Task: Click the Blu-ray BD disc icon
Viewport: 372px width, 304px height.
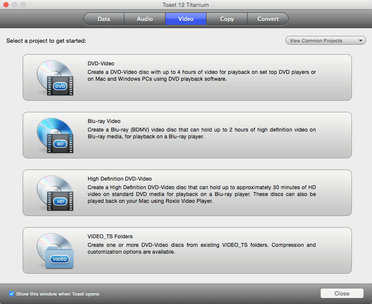Action: tap(55, 135)
